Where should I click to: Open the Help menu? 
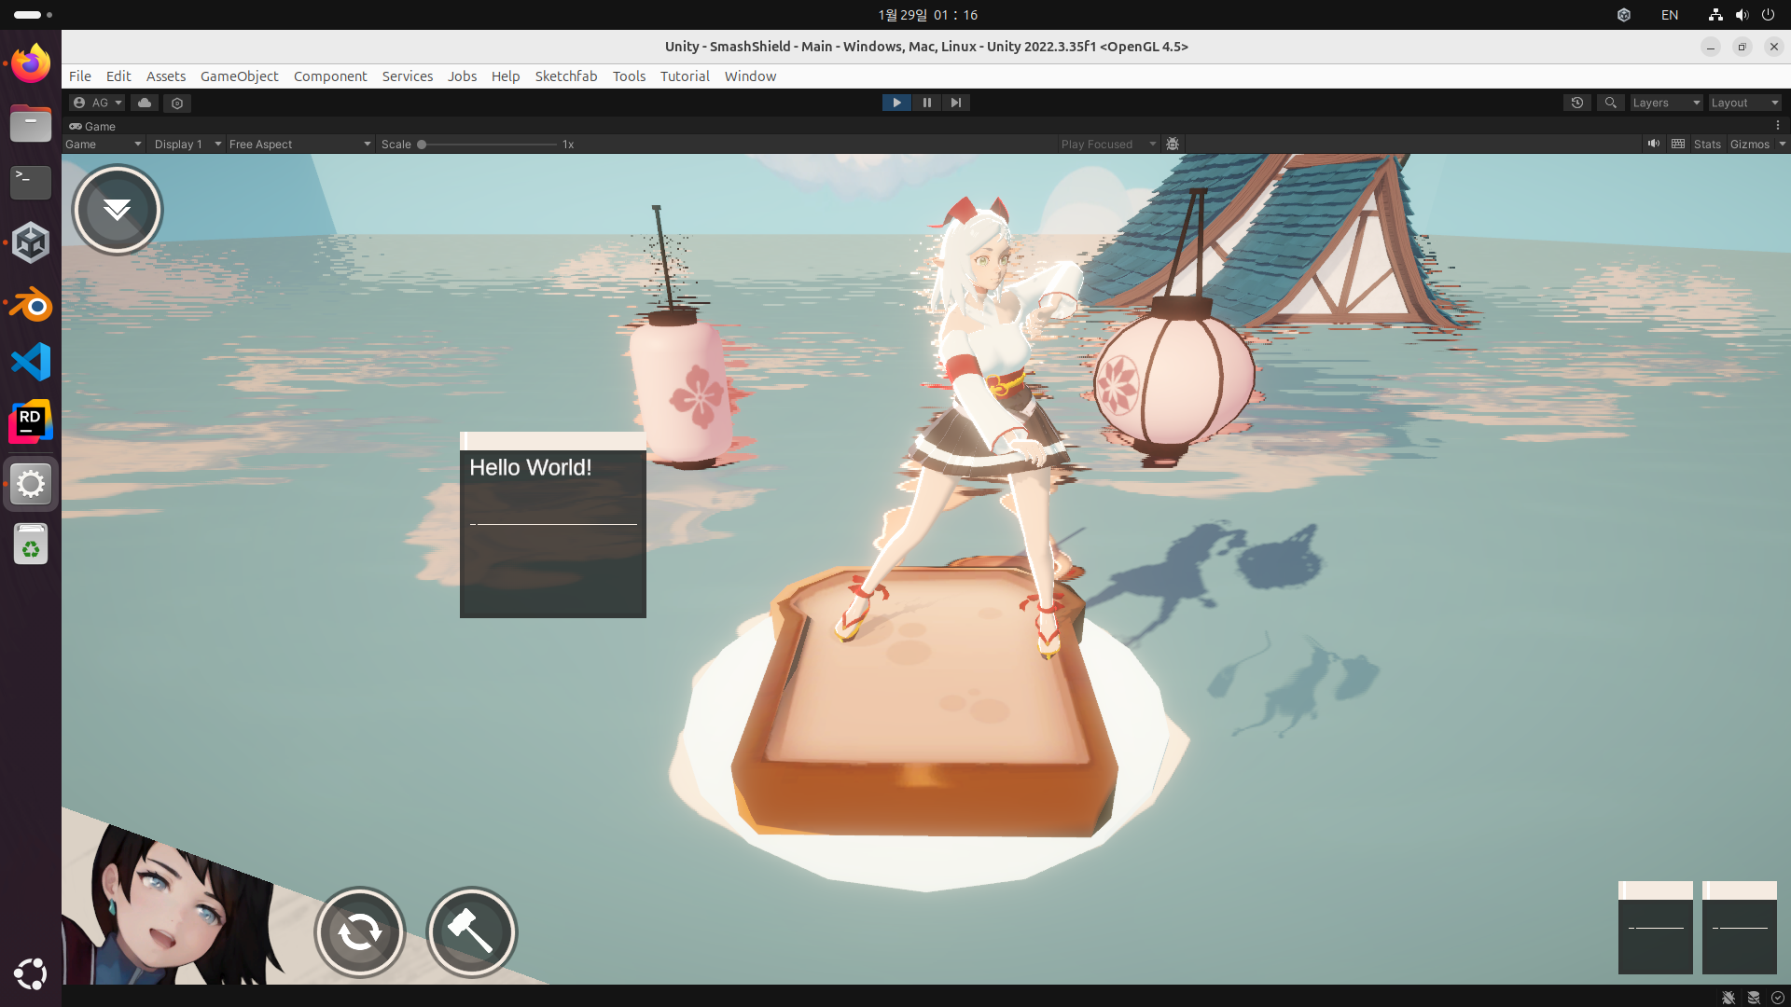[506, 76]
